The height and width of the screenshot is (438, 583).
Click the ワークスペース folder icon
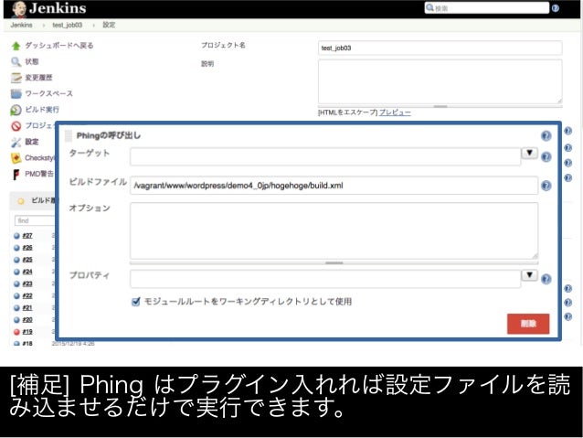(16, 93)
